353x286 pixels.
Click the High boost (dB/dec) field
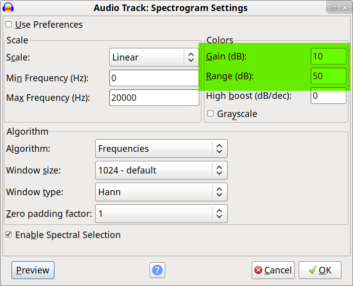[x=328, y=96]
